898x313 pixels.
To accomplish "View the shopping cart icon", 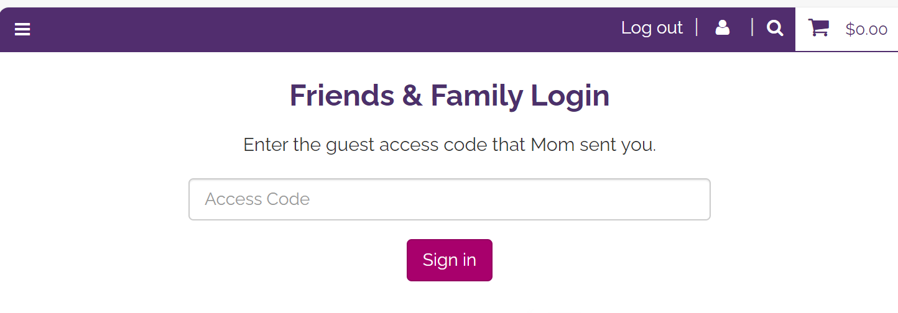I will pyautogui.click(x=818, y=28).
